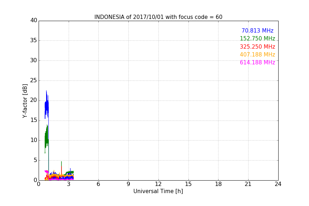This screenshot has width=309, height=206.
Task: Click the y-axis tick label 15
Action: coord(34,120)
